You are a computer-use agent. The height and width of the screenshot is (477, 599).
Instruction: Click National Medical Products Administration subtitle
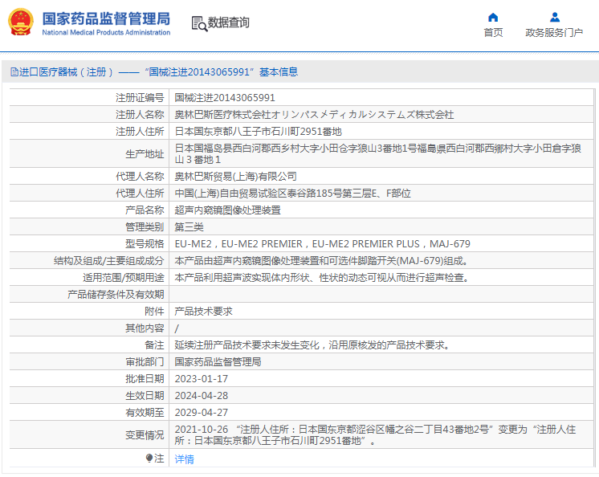pos(106,32)
